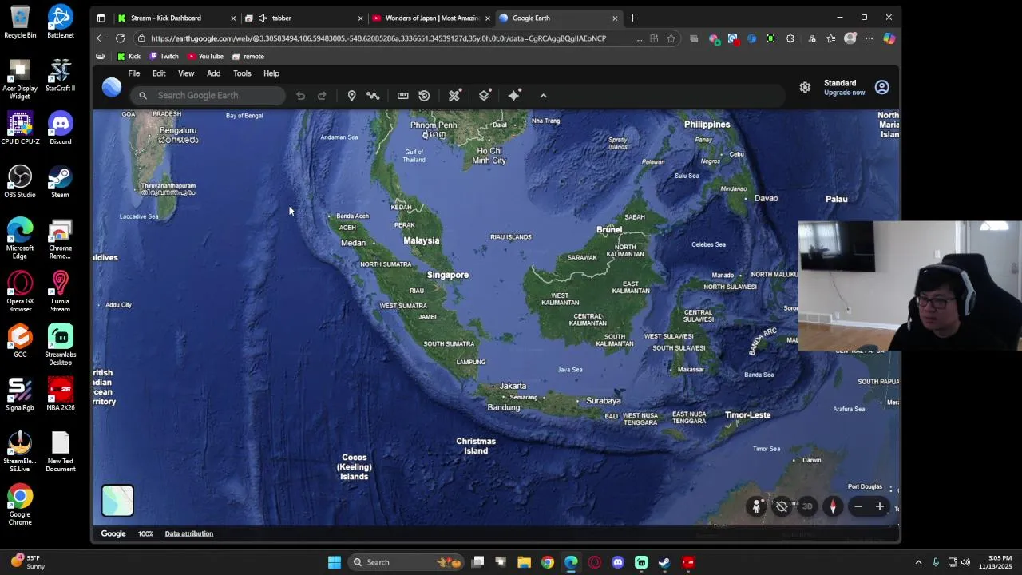
Task: Click the Christmas Island map label
Action: (x=476, y=446)
